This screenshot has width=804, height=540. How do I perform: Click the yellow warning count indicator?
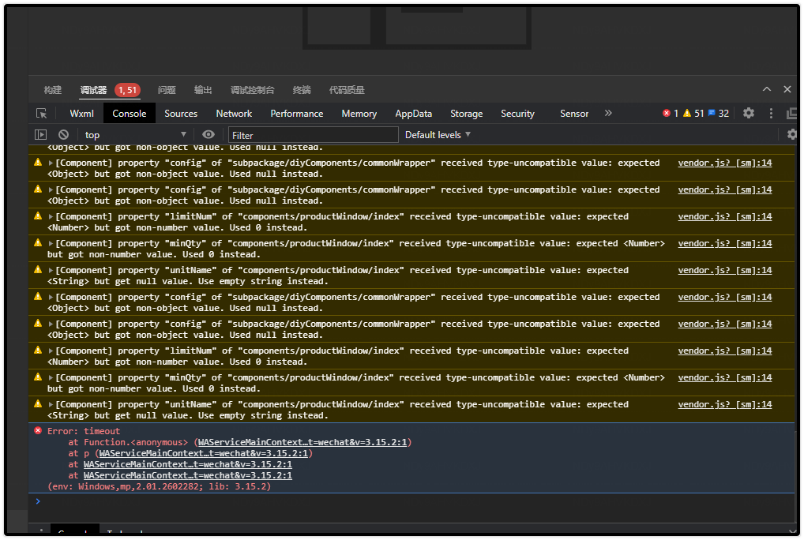(693, 114)
